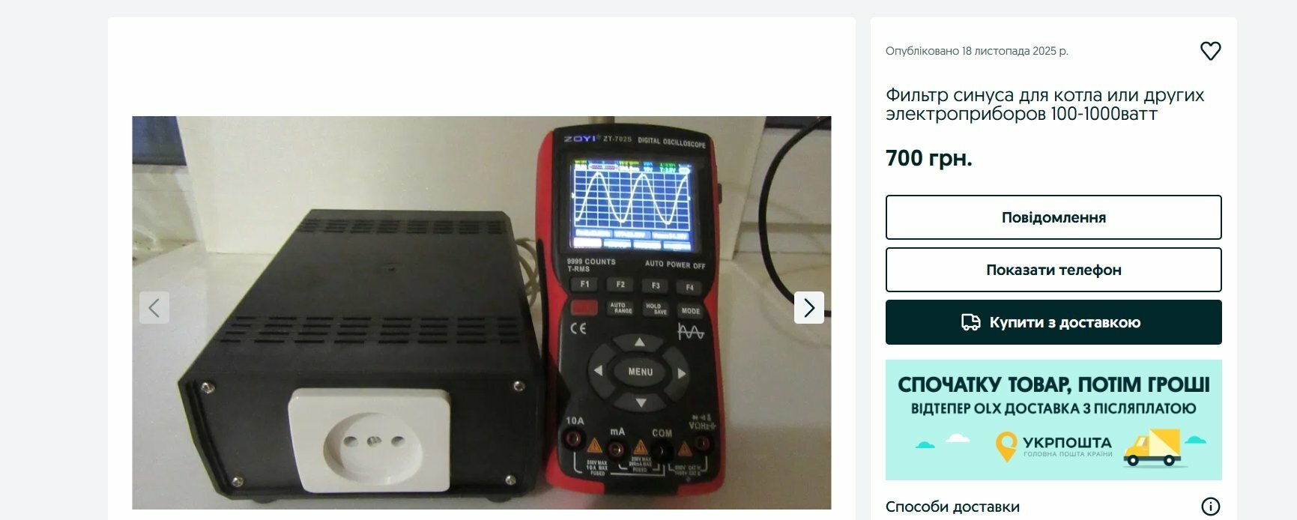Click the Купити з доставкою button
The width and height of the screenshot is (1297, 520).
coord(1053,322)
